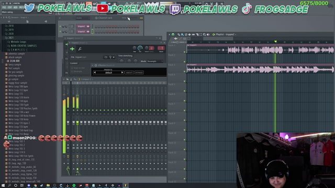Open the Time stretching Mode dropdown
The width and height of the screenshot is (335, 188).
[x=155, y=62]
